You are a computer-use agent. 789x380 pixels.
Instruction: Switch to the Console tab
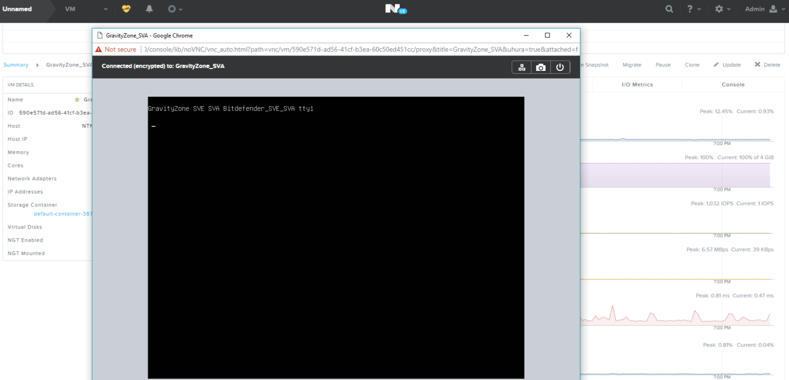[x=733, y=84]
